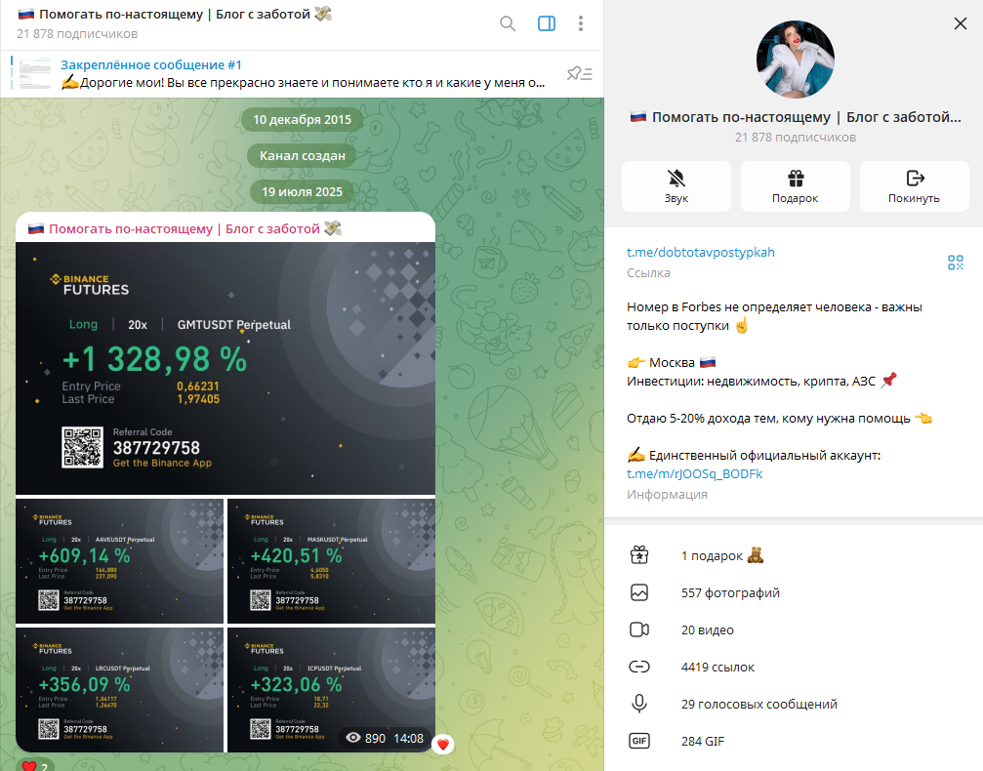Viewport: 983px width, 771px height.
Task: Open the GMTUSDT +1 328,98% image
Action: [225, 369]
